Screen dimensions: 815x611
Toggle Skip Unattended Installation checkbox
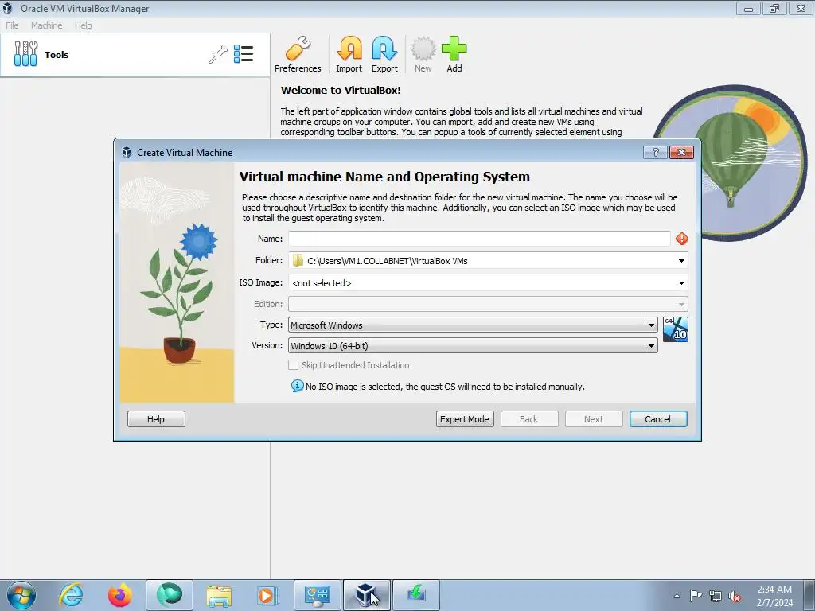tap(293, 365)
